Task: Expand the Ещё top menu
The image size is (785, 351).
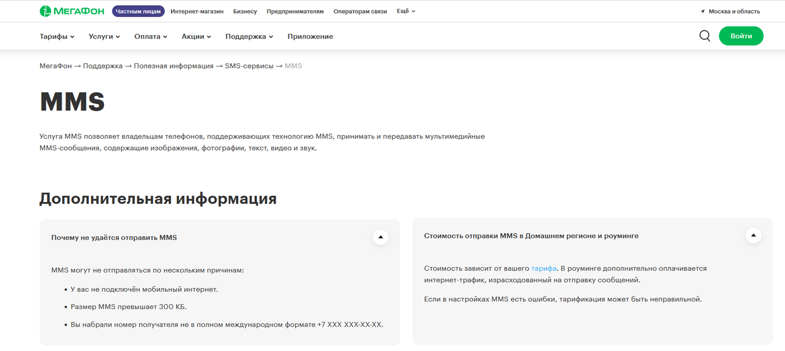Action: coord(406,11)
